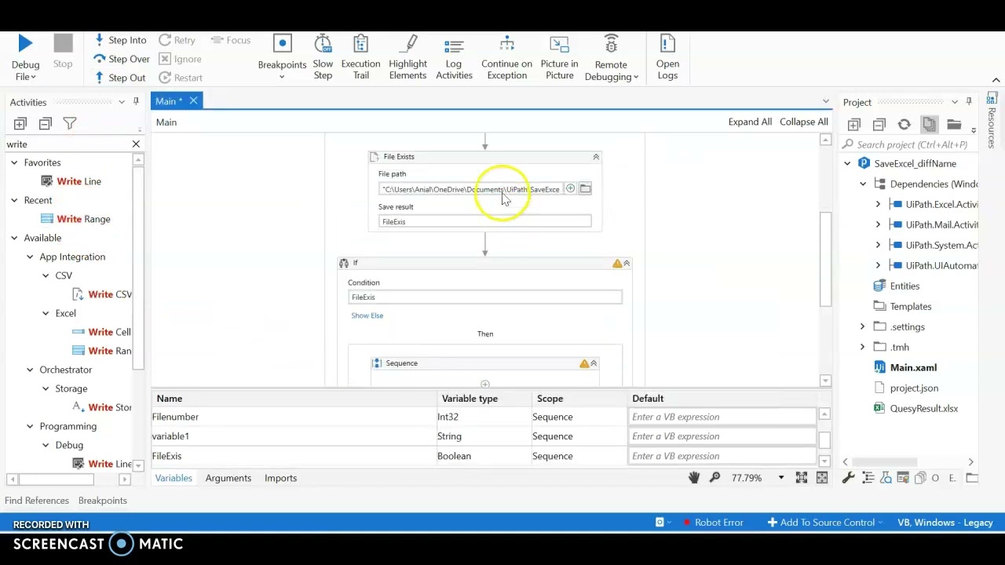
Task: Select Write Range in Recent
Action: [75, 219]
